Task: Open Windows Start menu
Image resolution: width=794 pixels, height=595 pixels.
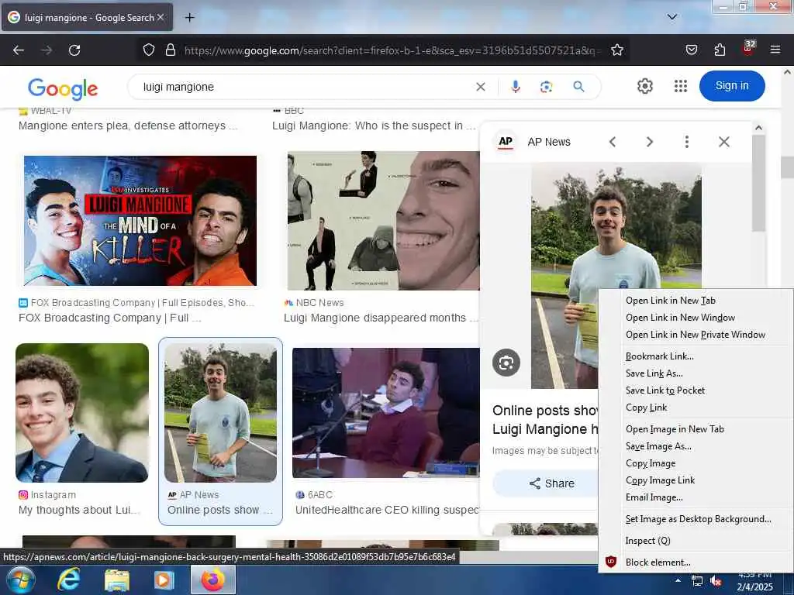Action: coord(20,580)
